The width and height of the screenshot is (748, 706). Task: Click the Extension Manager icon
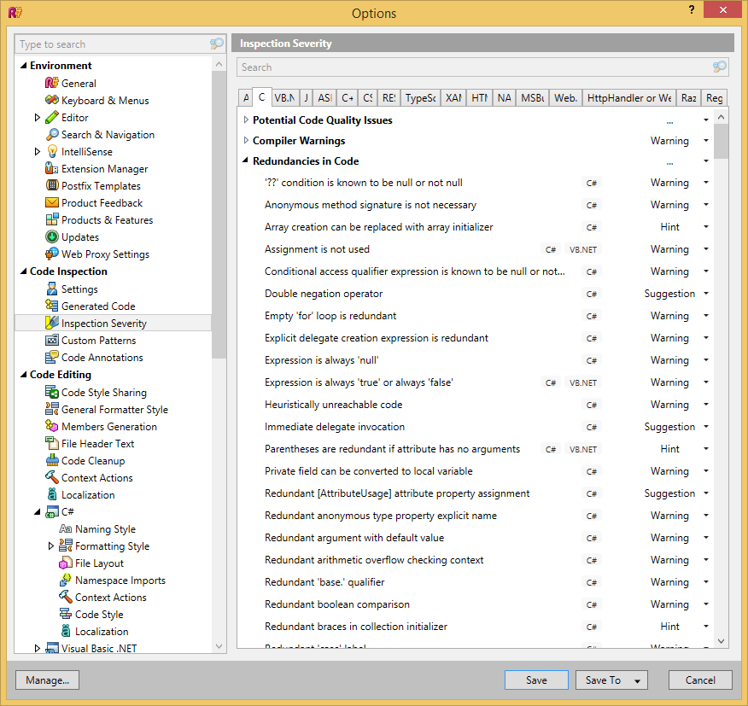(x=51, y=169)
